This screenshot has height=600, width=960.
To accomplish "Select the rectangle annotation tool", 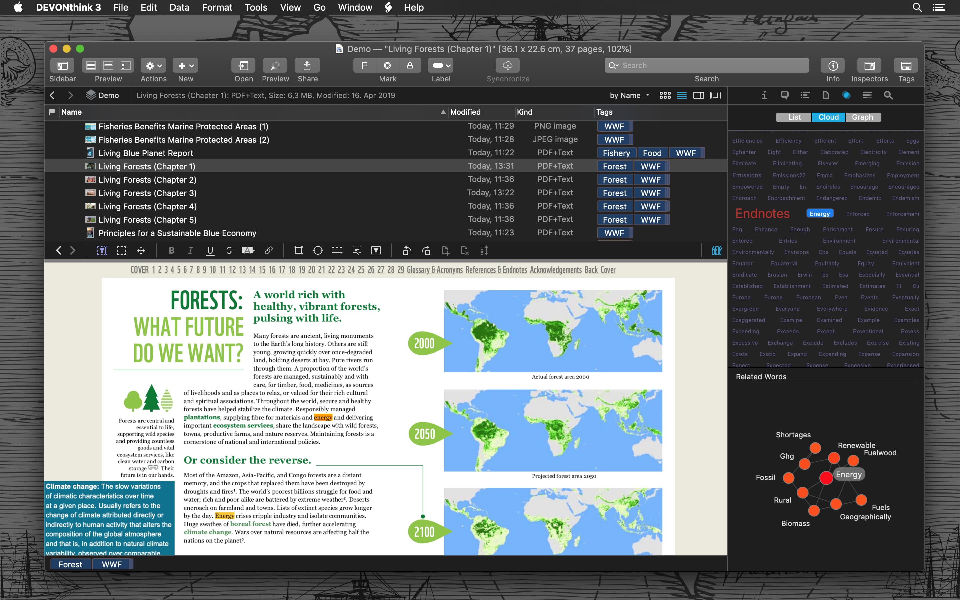I will tap(298, 250).
